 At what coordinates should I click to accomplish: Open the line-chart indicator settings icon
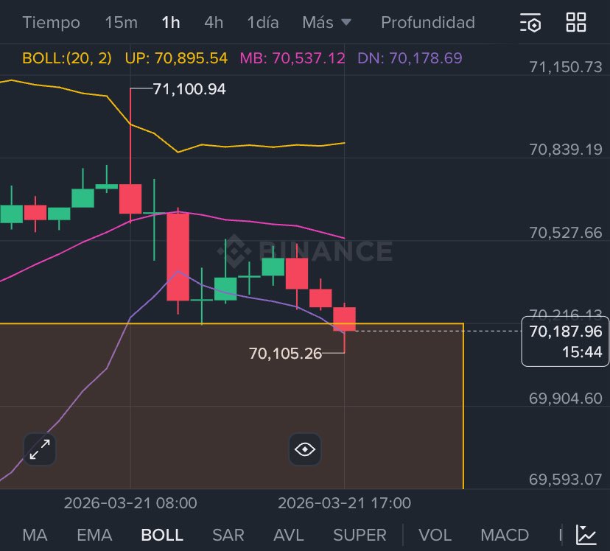click(x=586, y=535)
